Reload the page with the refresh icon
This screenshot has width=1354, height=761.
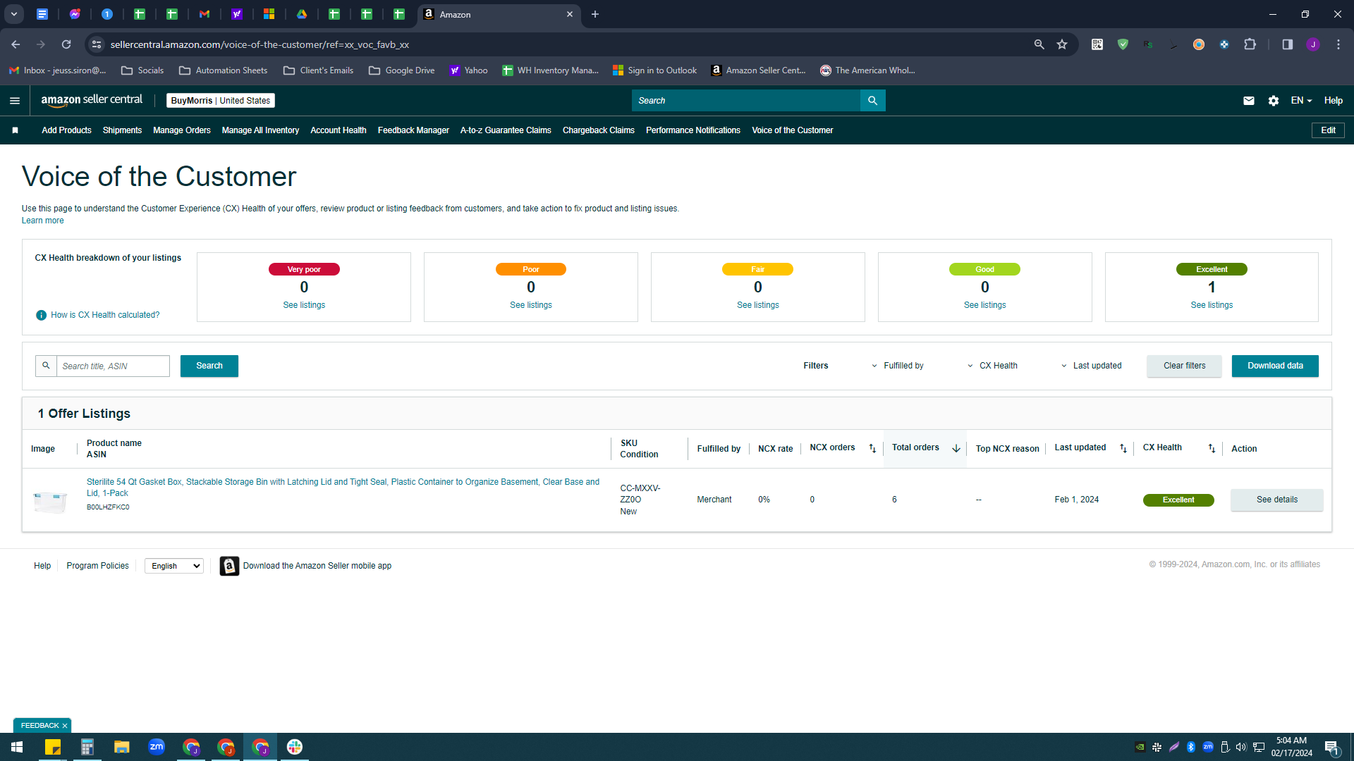pyautogui.click(x=66, y=44)
